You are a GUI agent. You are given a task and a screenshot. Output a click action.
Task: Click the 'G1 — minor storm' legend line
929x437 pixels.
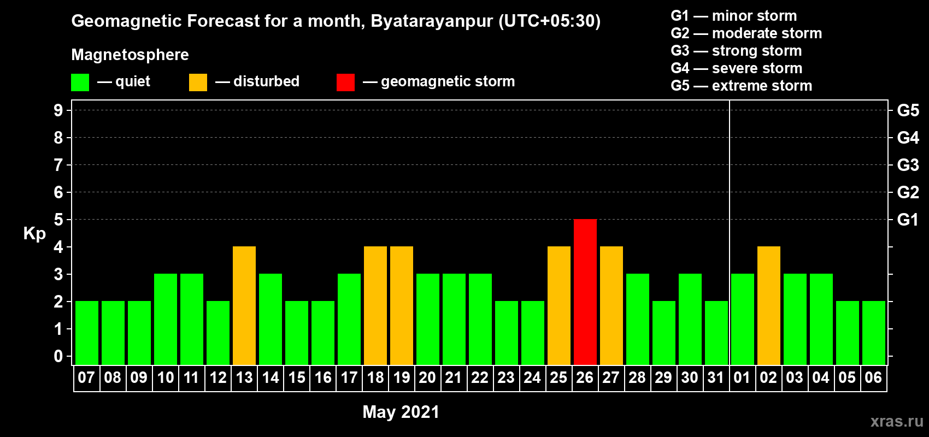734,16
